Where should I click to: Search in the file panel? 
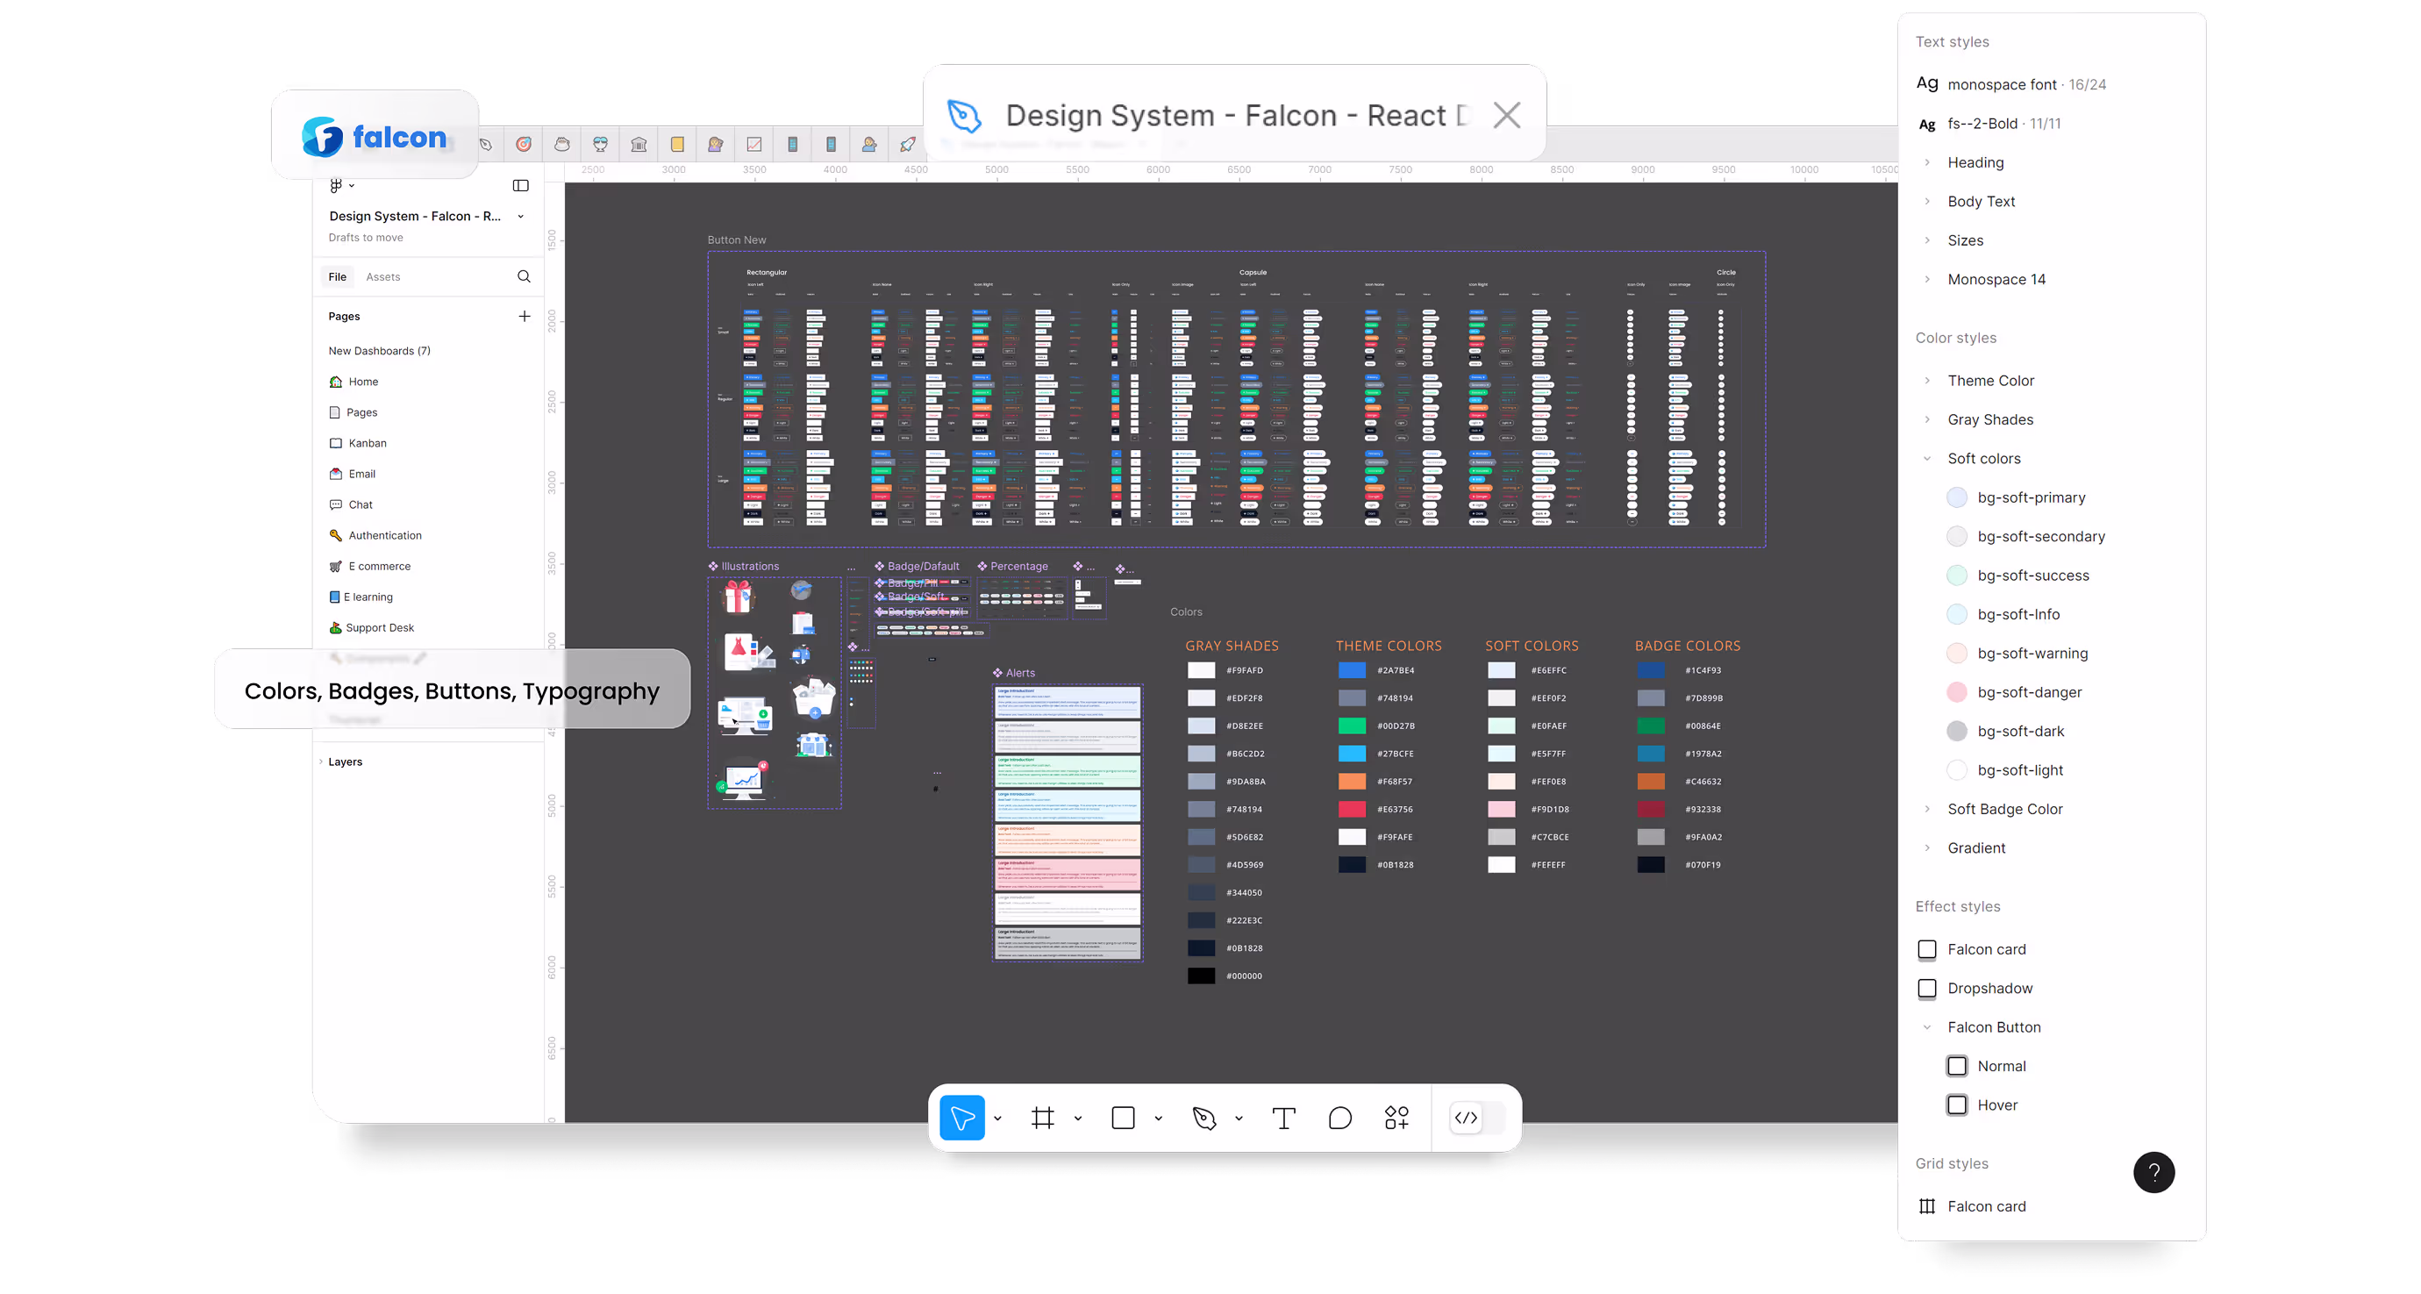point(524,276)
